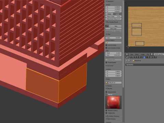The height and width of the screenshot is (123, 164).
Task: Click the Median X value field
Action: click(x=113, y=7)
